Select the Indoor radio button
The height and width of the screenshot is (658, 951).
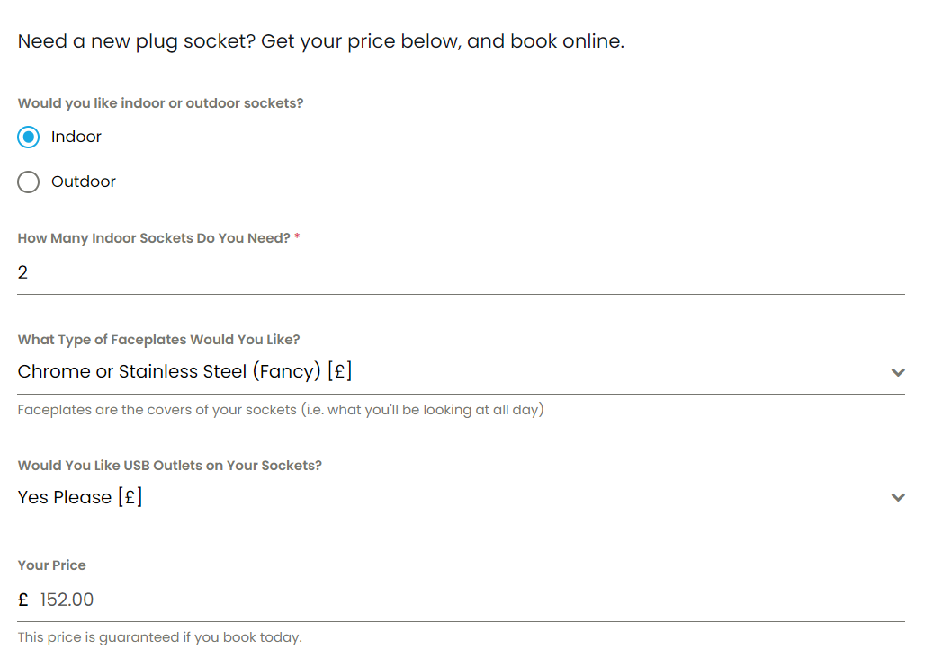coord(29,138)
